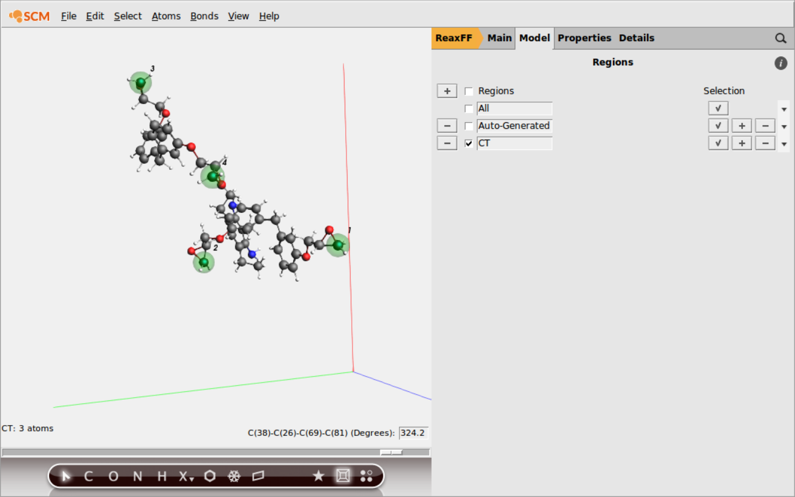Open the search magnifier in panel bar

point(780,38)
